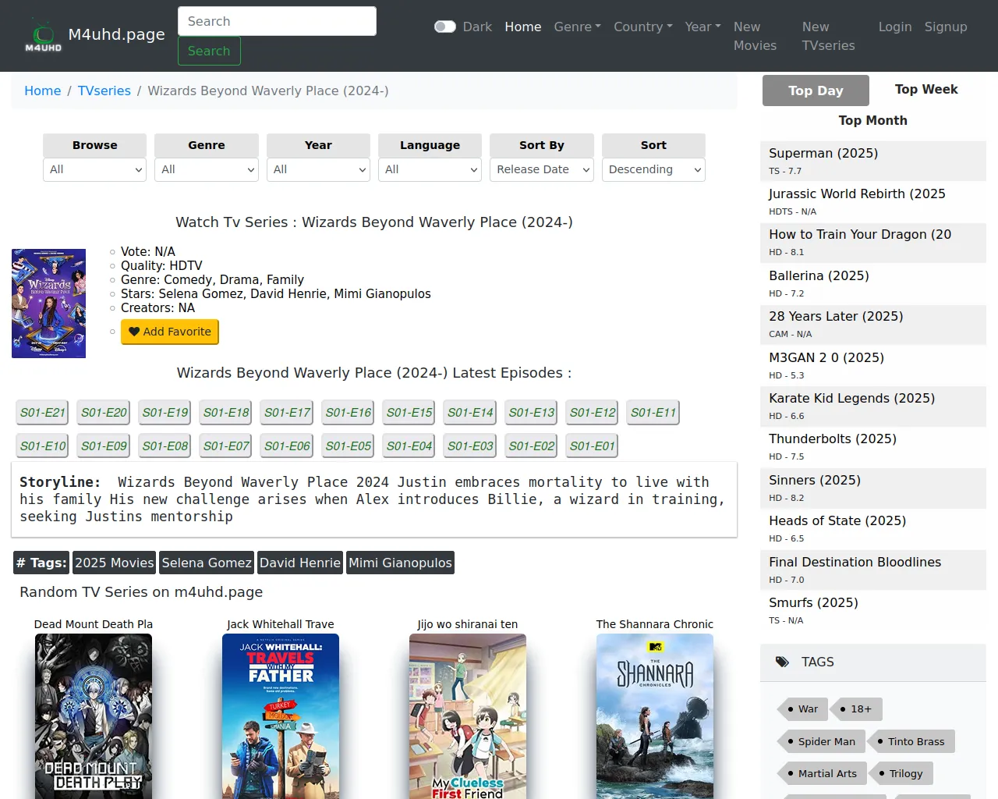This screenshot has height=799, width=998.
Task: Open the Year navigation dropdown
Action: pos(703,27)
